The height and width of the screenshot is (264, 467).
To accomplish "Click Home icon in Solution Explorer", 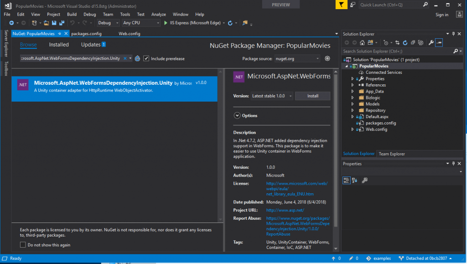I will 362,43.
